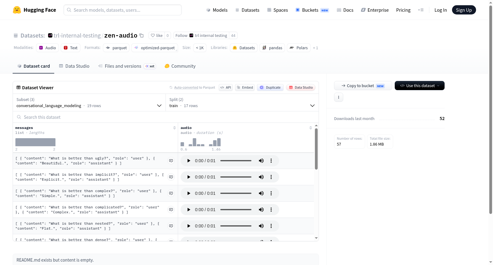Click the Log In link
493x265 pixels.
pos(441,10)
